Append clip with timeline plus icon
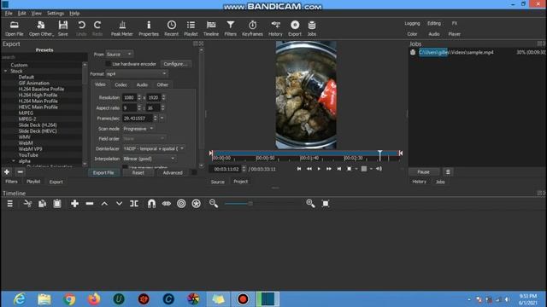The height and width of the screenshot is (307, 547). pos(74,204)
